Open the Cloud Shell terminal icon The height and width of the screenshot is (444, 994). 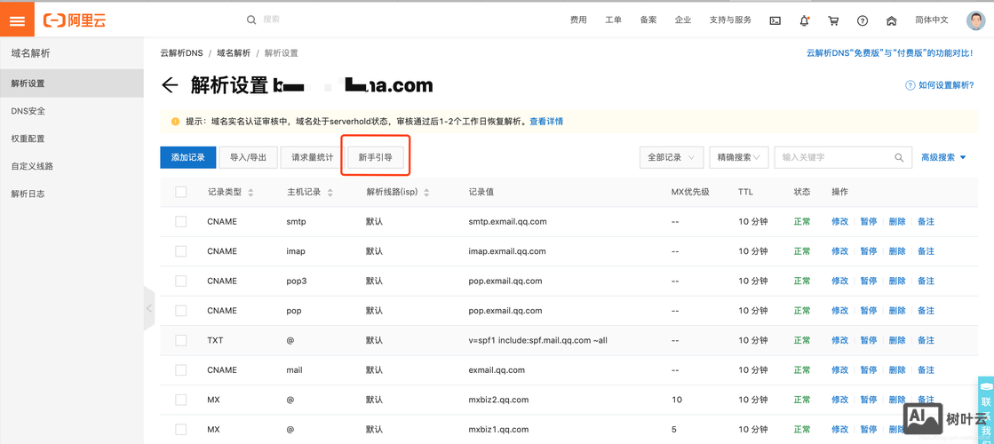(775, 20)
